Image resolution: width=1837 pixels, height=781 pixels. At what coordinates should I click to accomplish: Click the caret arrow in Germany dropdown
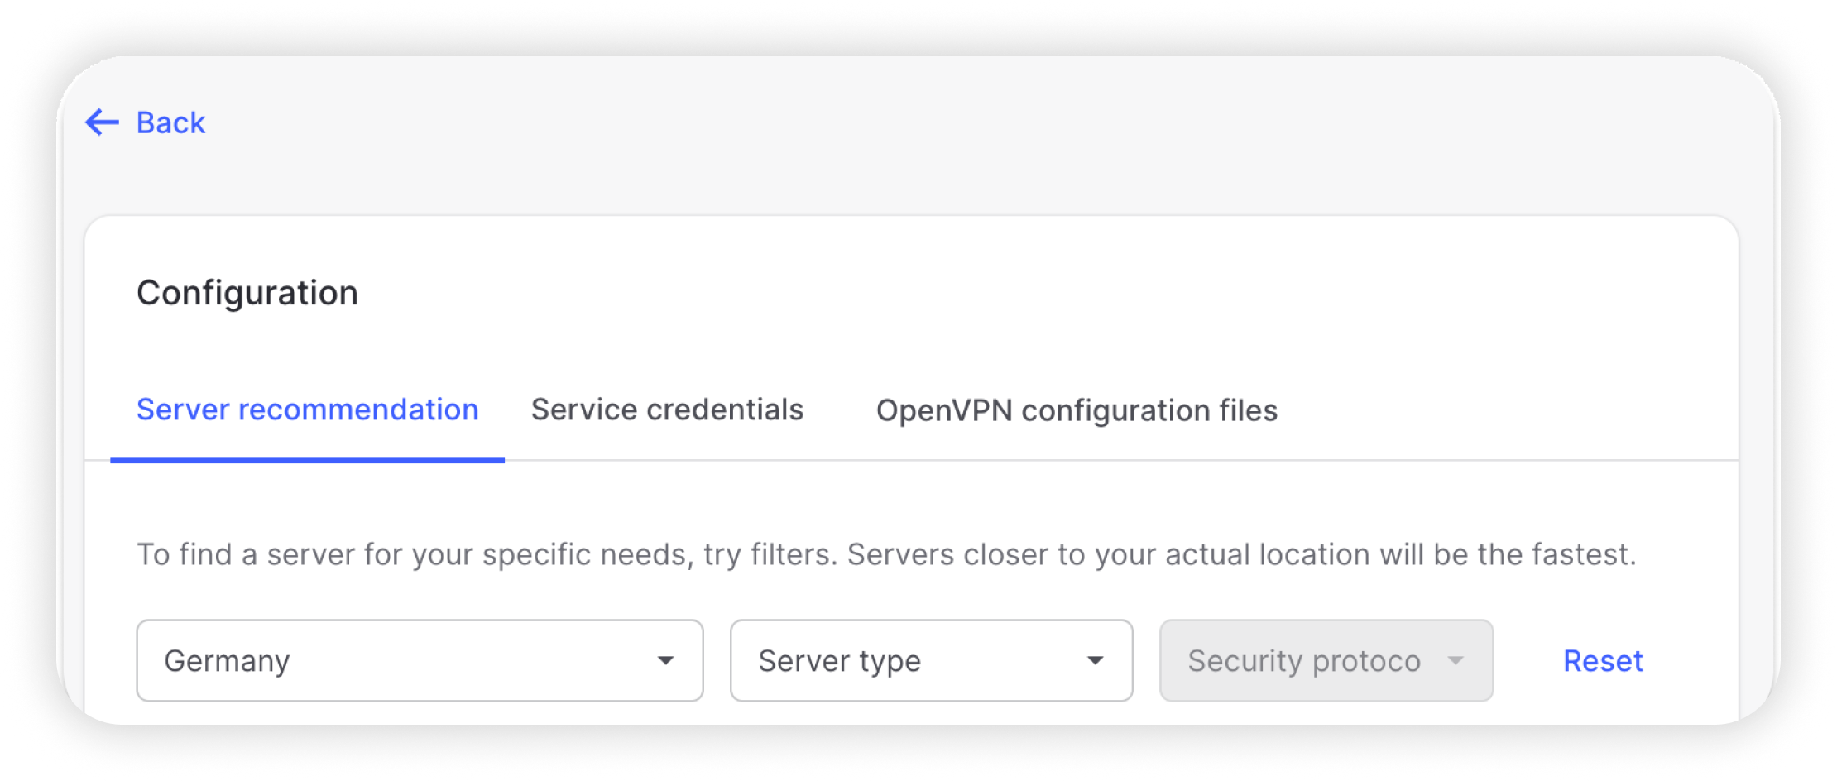pos(665,660)
